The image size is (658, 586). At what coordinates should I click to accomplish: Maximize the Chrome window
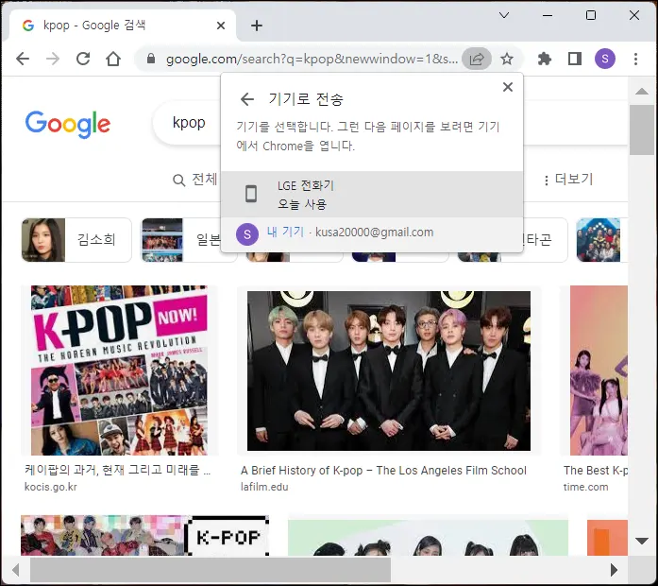pos(591,15)
